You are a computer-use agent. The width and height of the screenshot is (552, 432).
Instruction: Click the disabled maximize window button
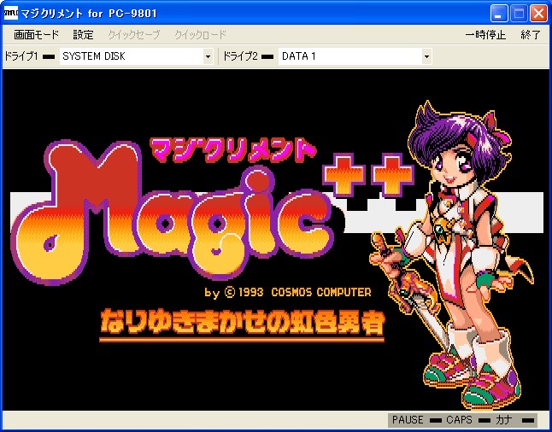click(519, 14)
